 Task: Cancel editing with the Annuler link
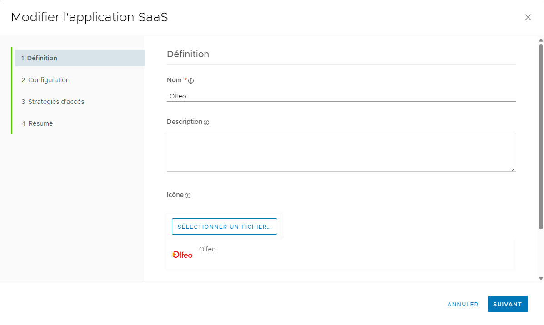pyautogui.click(x=463, y=305)
